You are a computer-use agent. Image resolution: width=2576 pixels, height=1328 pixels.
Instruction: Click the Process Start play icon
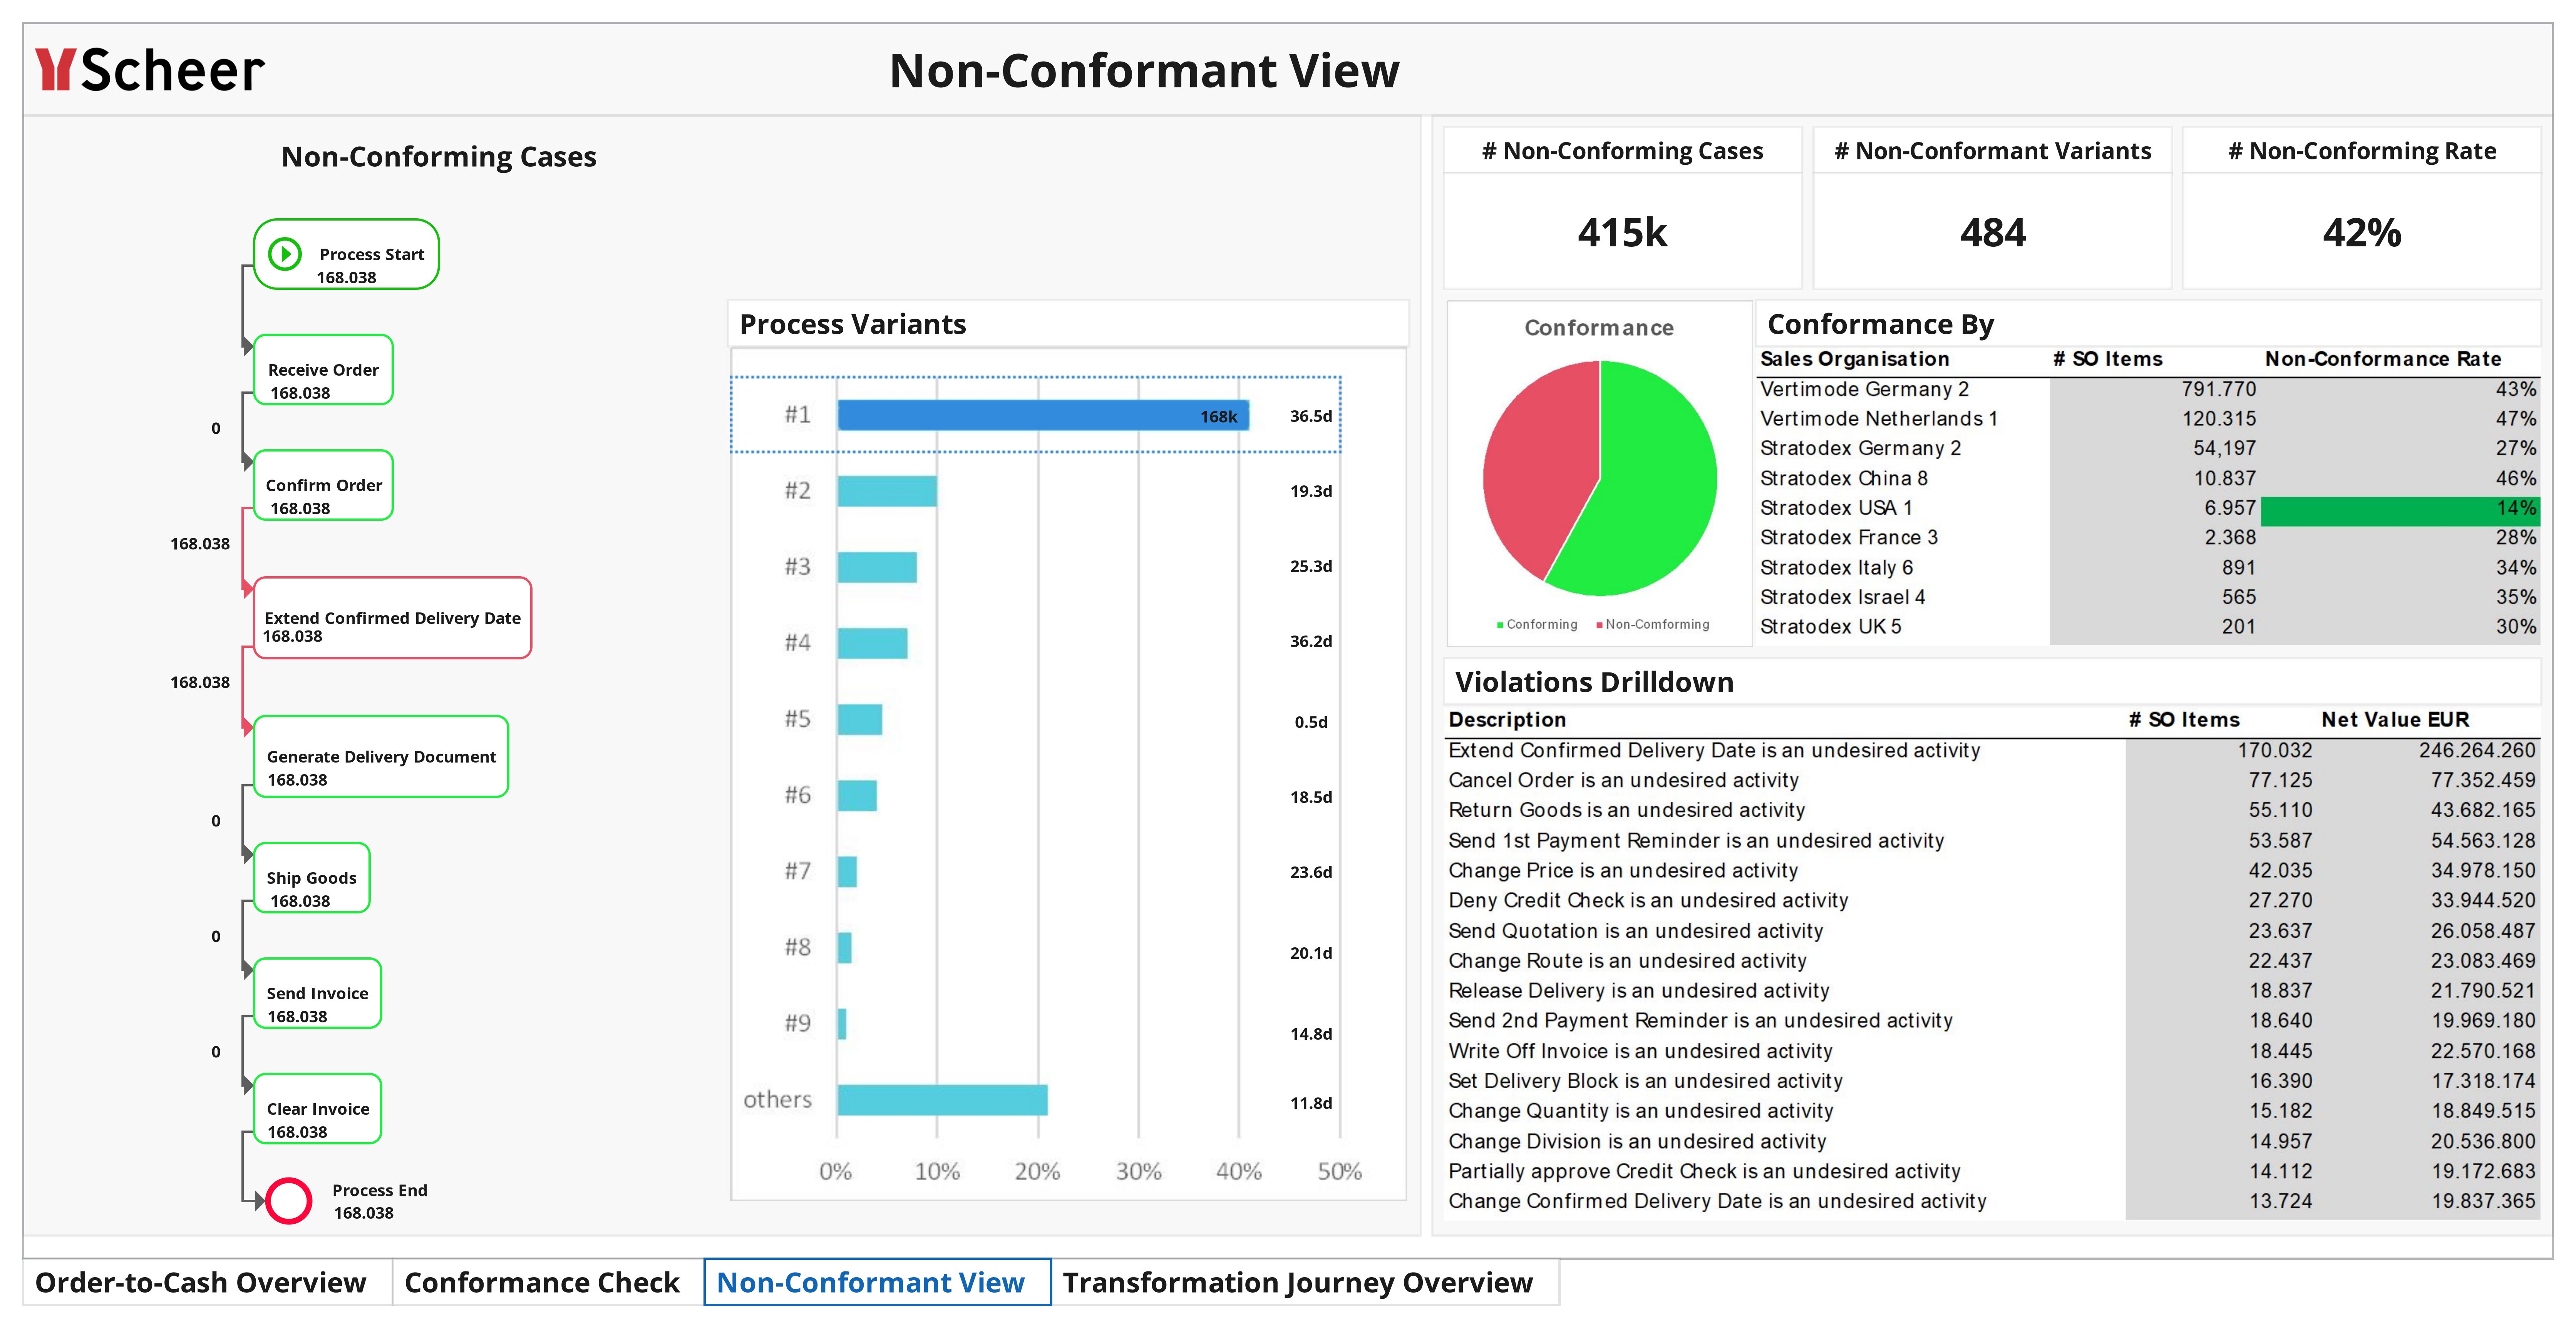click(285, 254)
